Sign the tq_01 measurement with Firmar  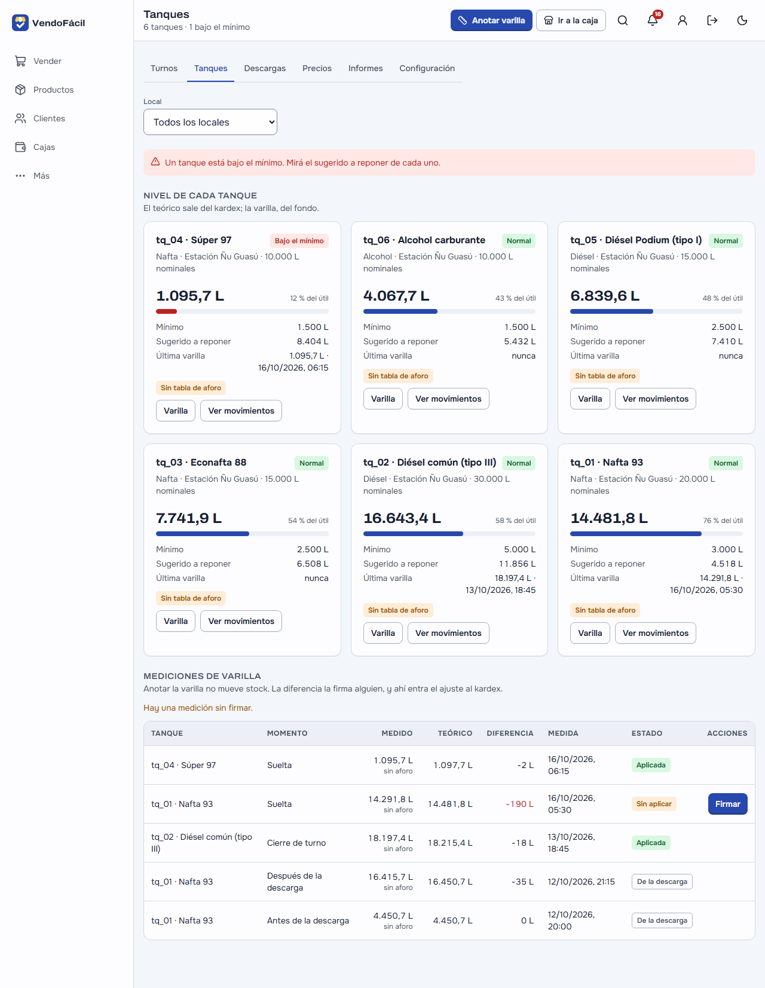tap(727, 804)
